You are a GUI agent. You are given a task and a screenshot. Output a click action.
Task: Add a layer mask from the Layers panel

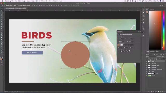(154, 91)
